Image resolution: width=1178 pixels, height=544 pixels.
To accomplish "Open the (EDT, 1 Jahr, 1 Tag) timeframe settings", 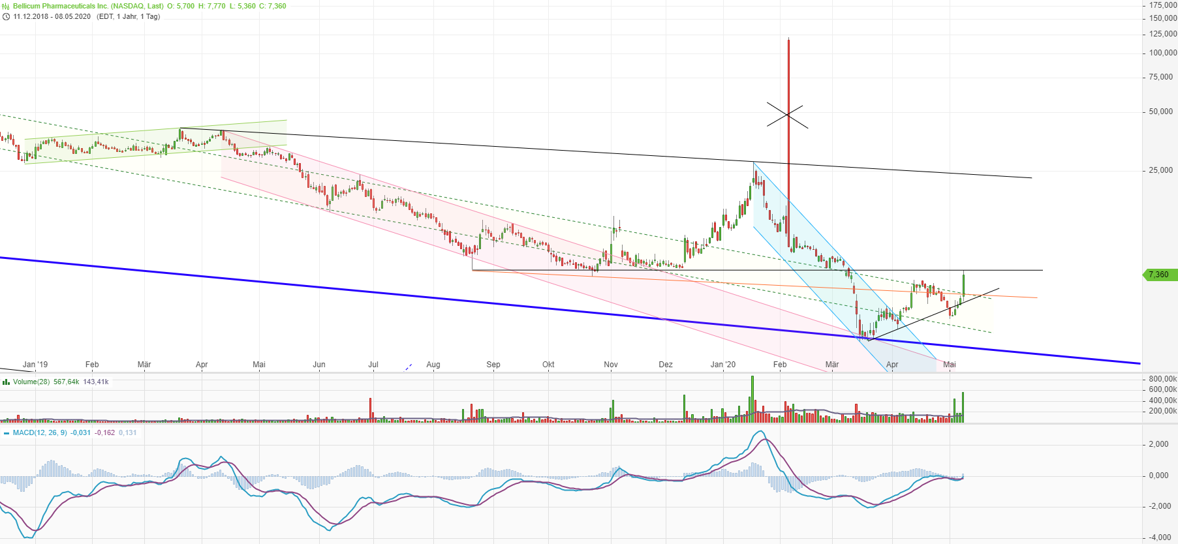I will tap(128, 16).
